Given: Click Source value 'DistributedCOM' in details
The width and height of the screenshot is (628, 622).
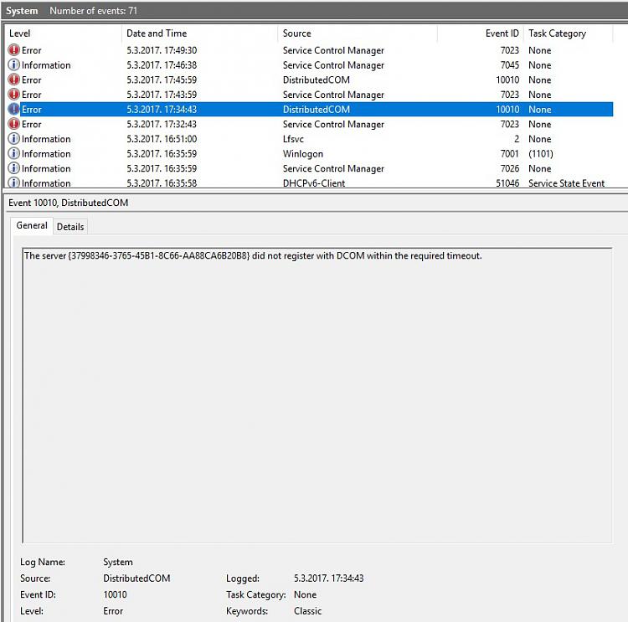Looking at the screenshot, I should [136, 578].
